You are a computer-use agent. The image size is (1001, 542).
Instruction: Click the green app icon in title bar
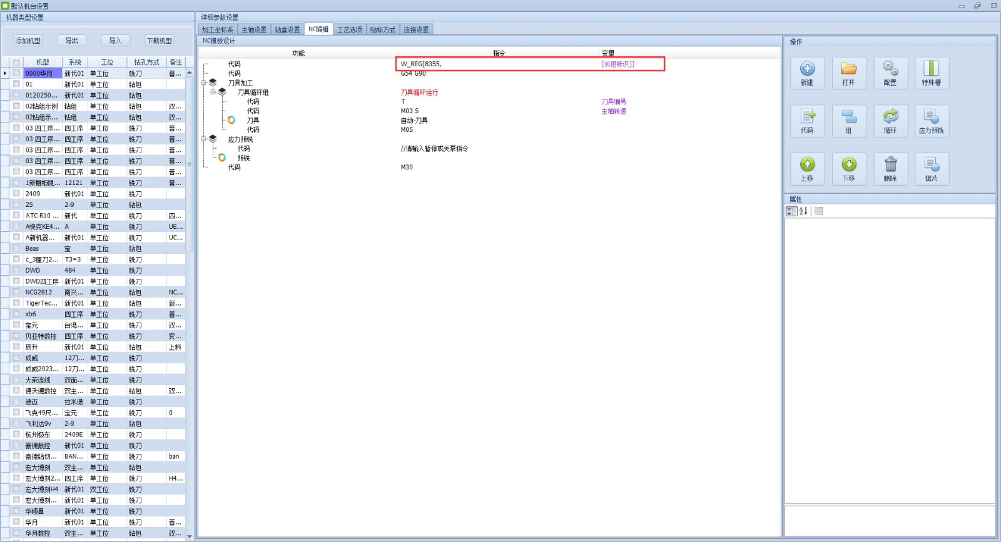pos(5,6)
